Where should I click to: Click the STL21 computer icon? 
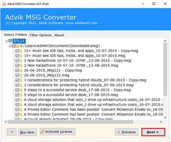tap(10, 41)
